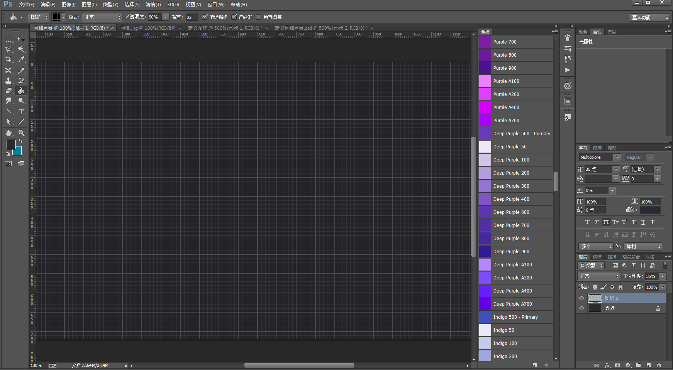Select the Crop tool

click(8, 59)
